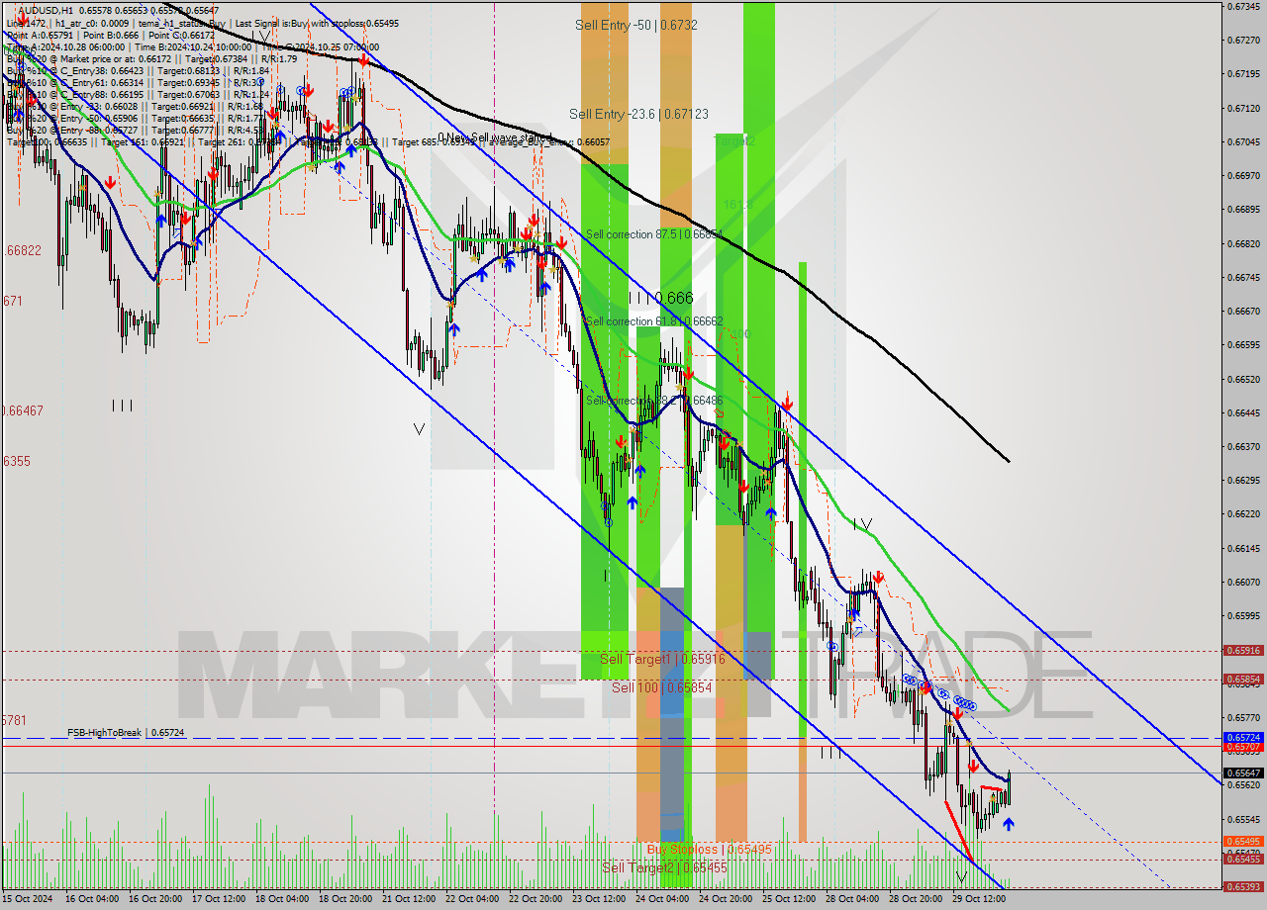Click the '18 Oct 20:00' time axis label
The width and height of the screenshot is (1267, 910).
(345, 899)
